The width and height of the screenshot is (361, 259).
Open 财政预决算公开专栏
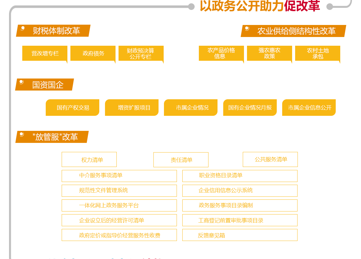pyautogui.click(x=141, y=53)
